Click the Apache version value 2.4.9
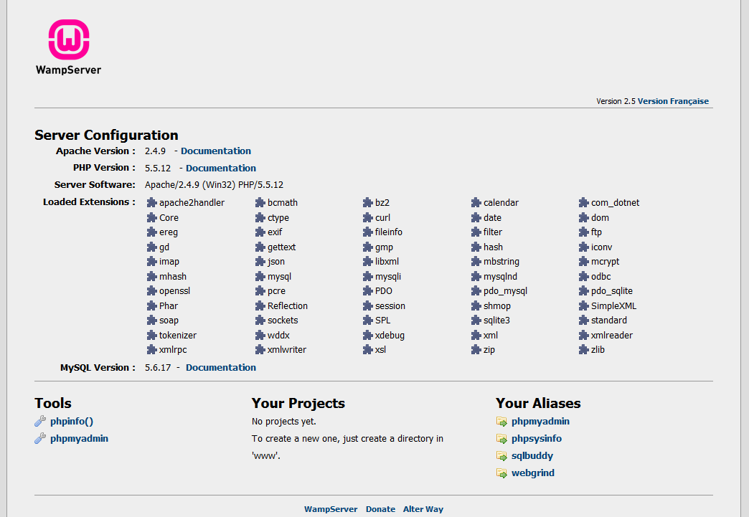Viewport: 749px width, 517px height. click(155, 151)
